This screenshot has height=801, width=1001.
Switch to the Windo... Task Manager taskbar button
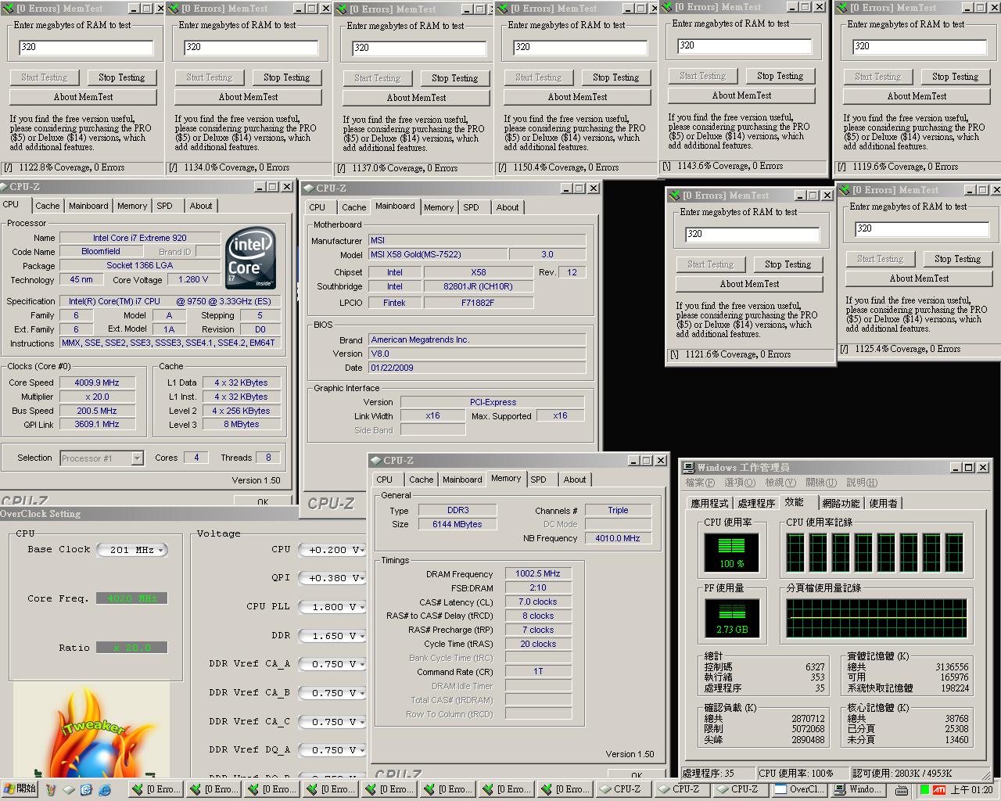coord(858,789)
